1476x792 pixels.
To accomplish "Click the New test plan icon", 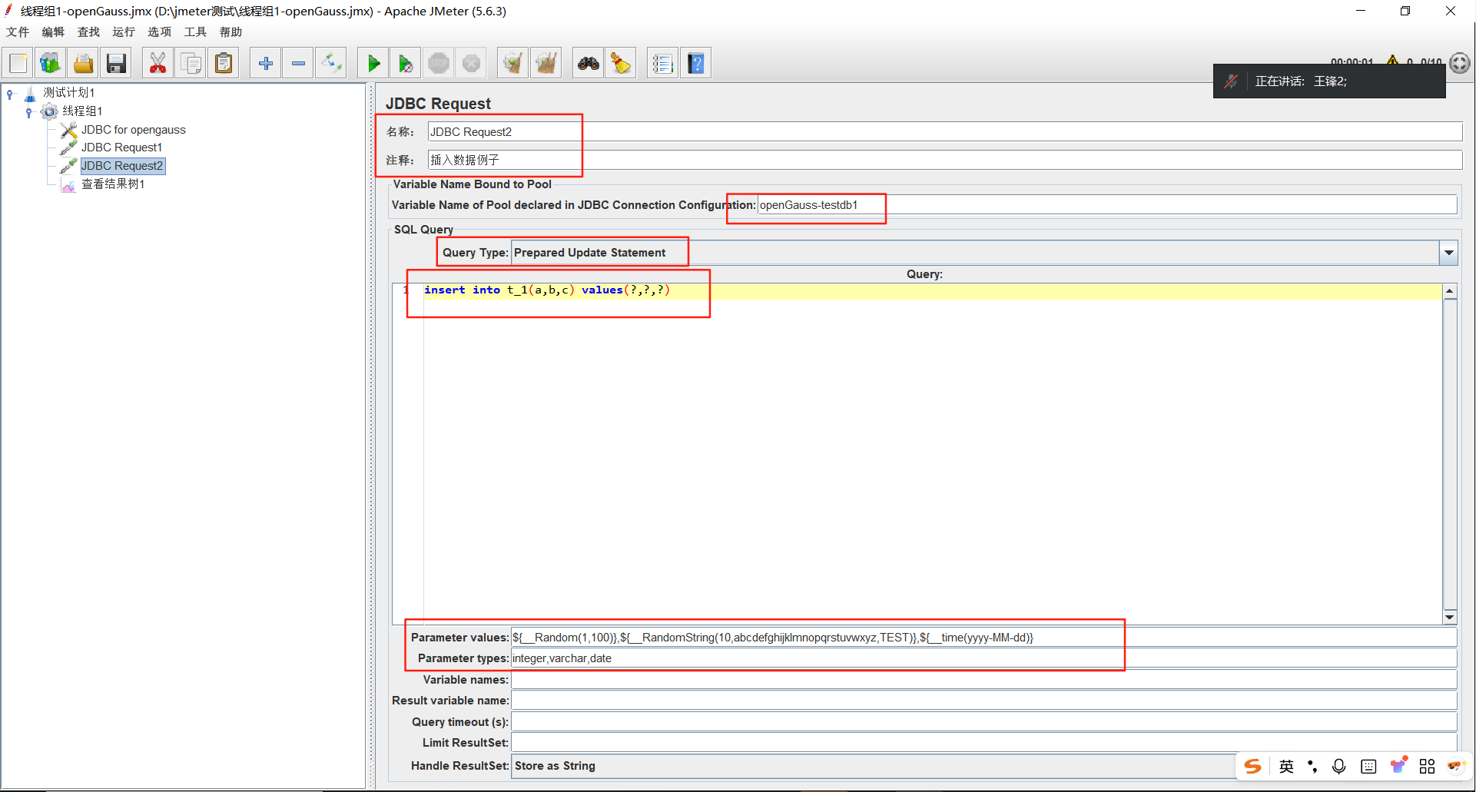I will coord(18,63).
